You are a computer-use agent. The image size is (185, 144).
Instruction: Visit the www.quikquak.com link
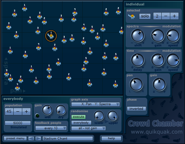157,132
